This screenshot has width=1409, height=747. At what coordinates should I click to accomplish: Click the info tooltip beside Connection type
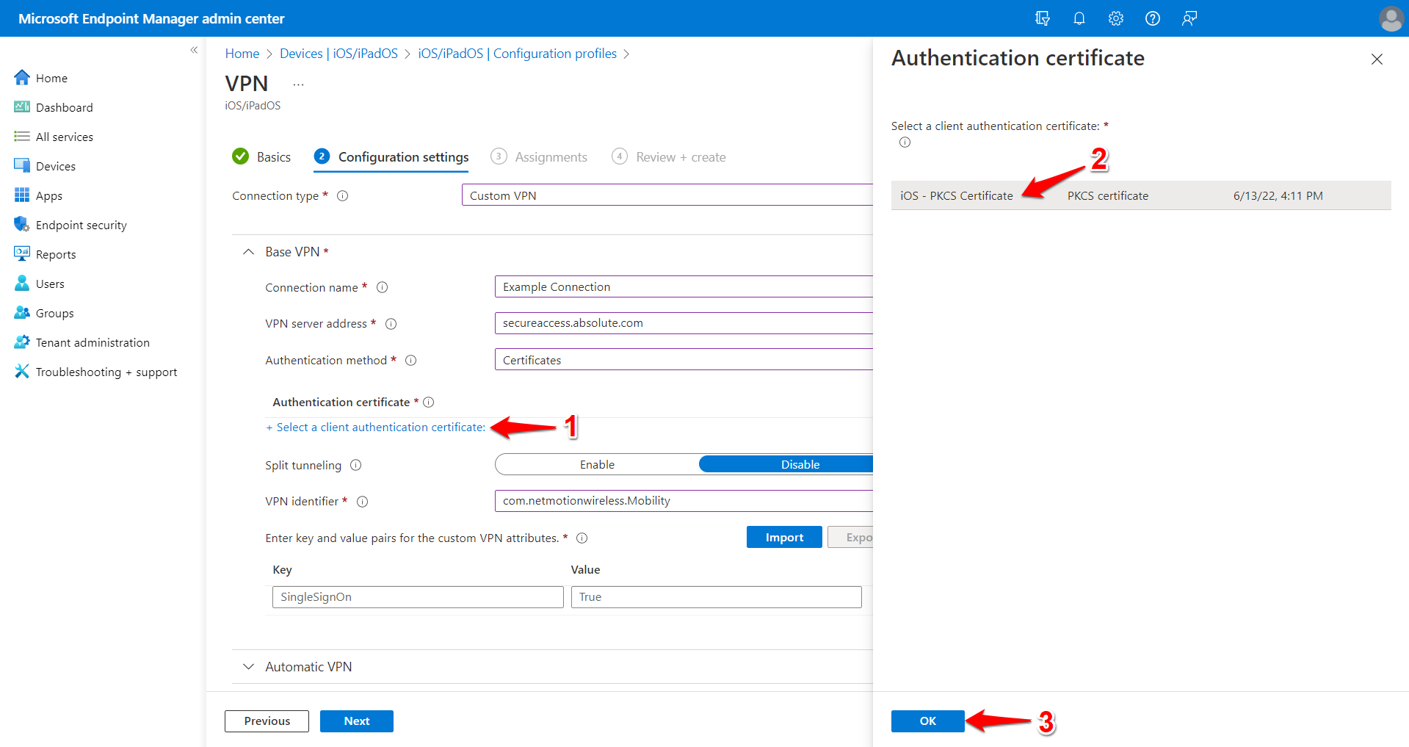(x=342, y=195)
